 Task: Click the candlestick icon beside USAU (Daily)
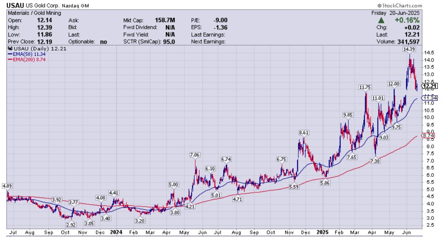[x=10, y=49]
